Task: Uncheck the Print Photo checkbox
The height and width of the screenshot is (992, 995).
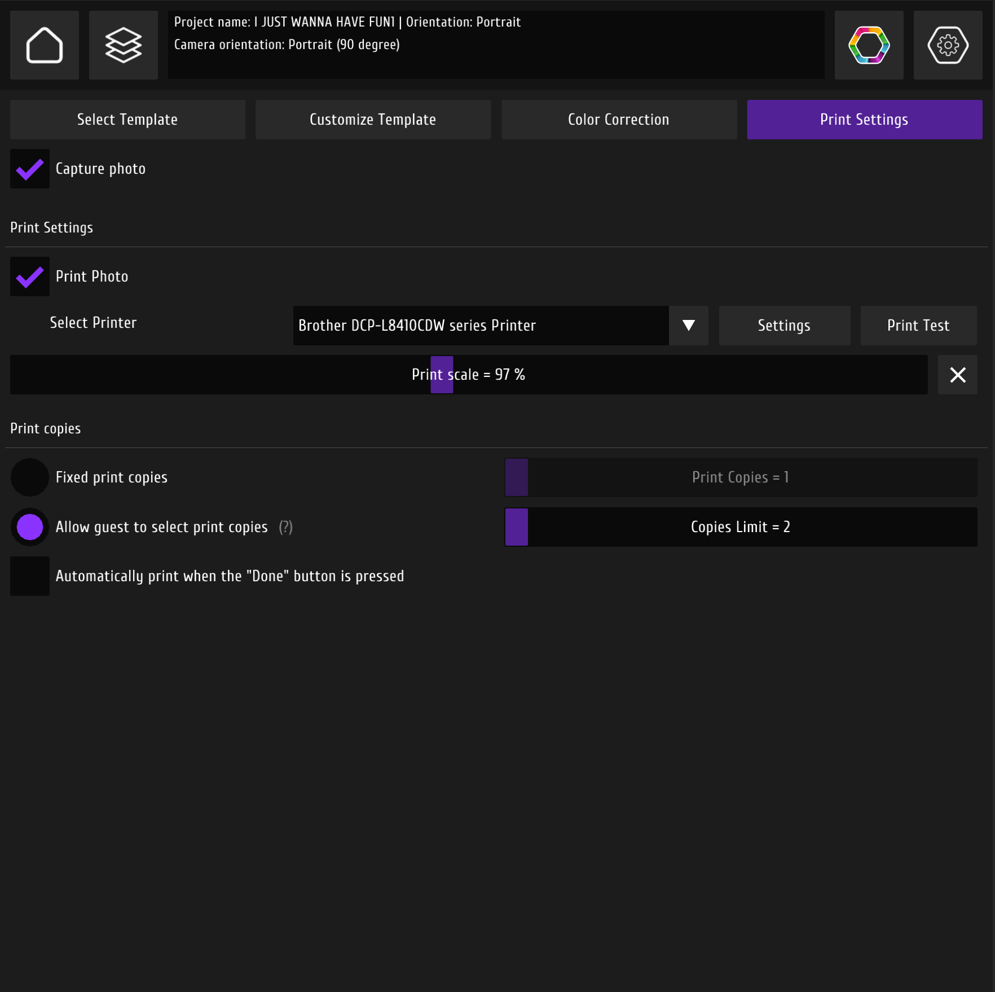Action: pos(30,276)
